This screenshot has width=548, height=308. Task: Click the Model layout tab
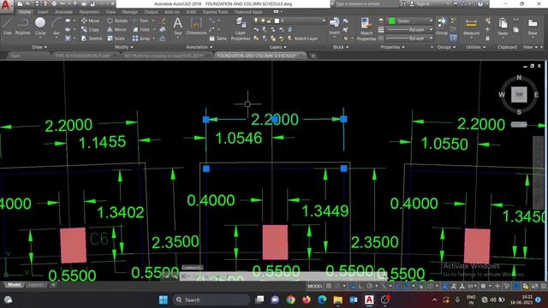[x=15, y=285]
